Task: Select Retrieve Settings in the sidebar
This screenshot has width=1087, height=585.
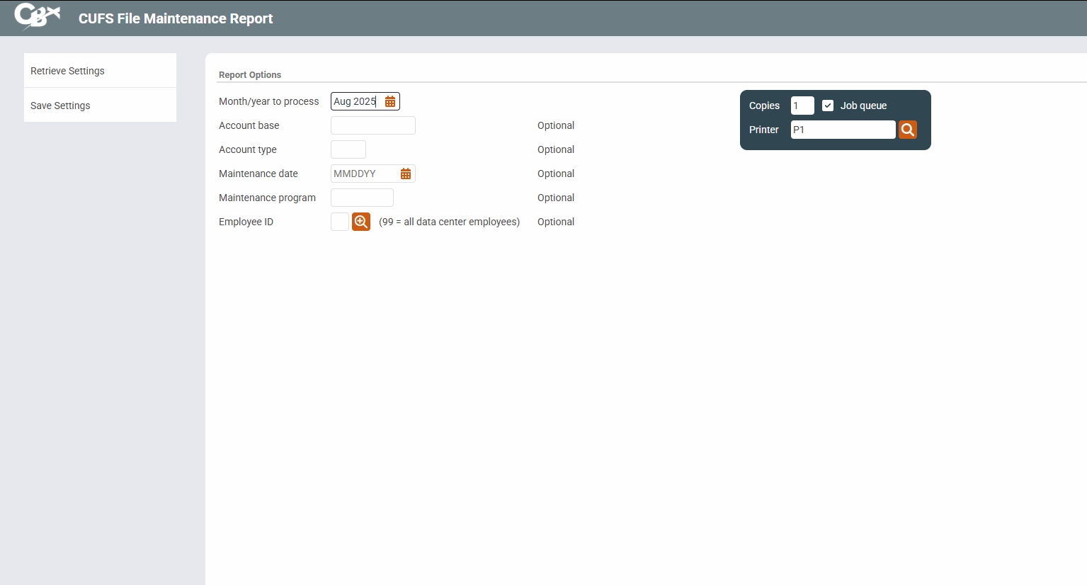Action: coord(68,71)
